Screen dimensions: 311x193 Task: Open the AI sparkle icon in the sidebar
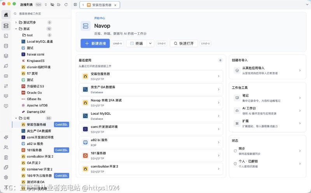(x=6, y=137)
